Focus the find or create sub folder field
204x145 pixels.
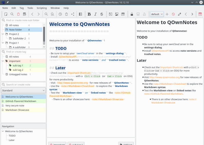click(x=23, y=20)
